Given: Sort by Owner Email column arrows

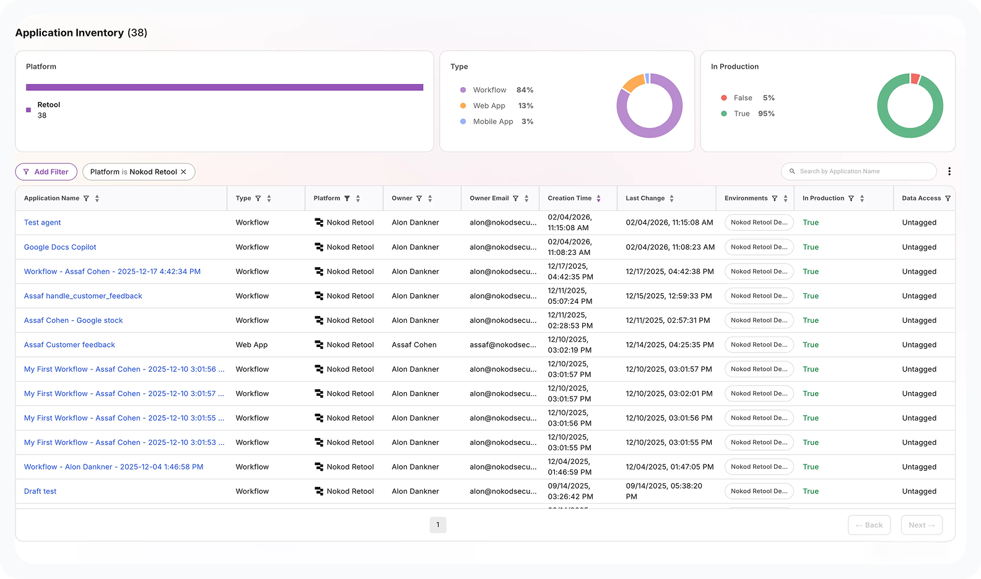Looking at the screenshot, I should click(x=526, y=199).
